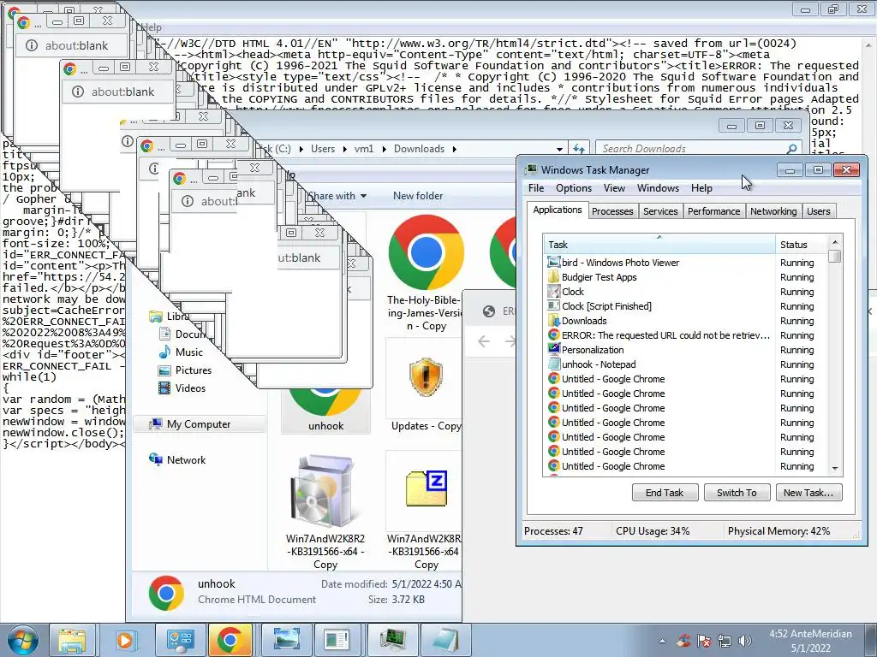Open the address bar history dropdown in Explorer
Image resolution: width=877 pixels, height=657 pixels.
click(559, 149)
